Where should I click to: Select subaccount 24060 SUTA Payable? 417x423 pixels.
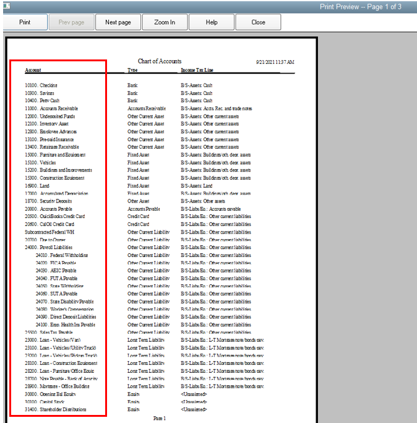[x=56, y=294]
